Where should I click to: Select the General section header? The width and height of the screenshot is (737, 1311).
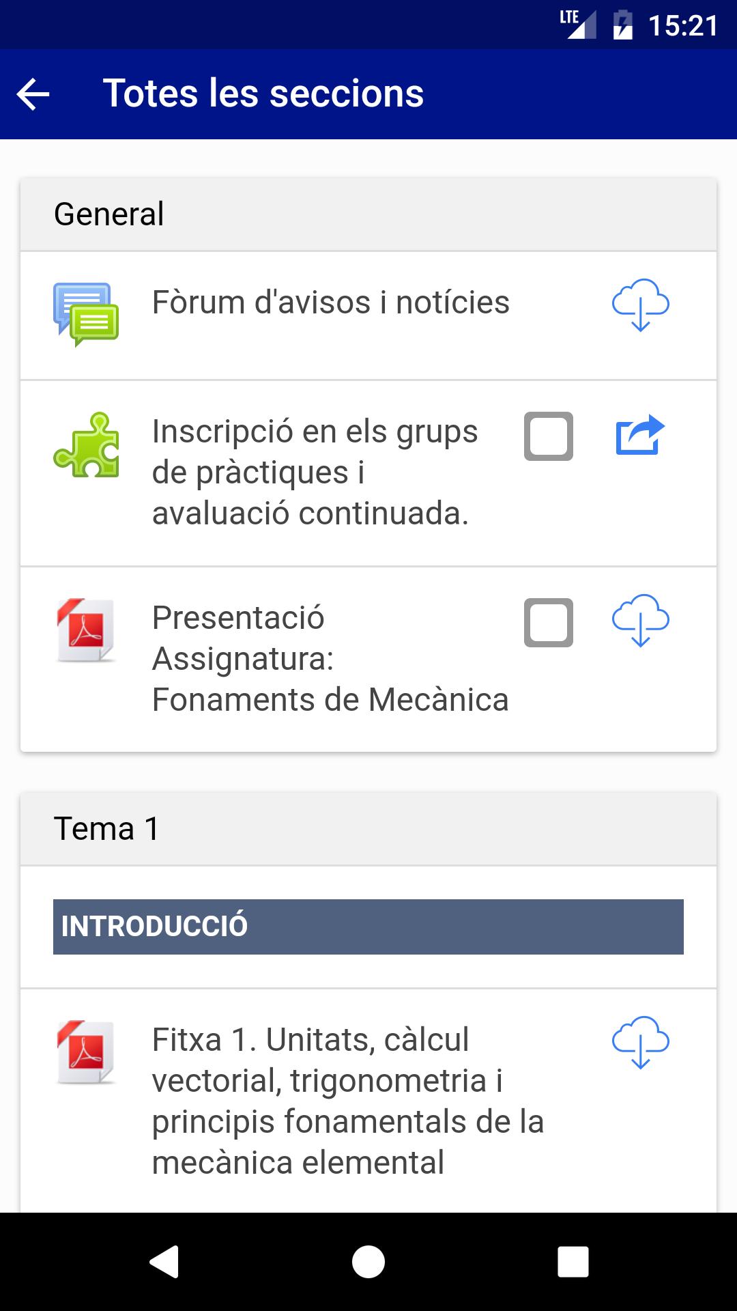369,214
